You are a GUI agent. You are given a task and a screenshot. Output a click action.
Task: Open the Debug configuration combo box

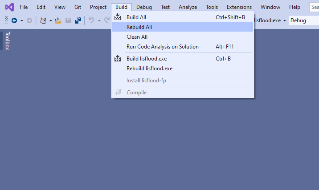click(304, 20)
